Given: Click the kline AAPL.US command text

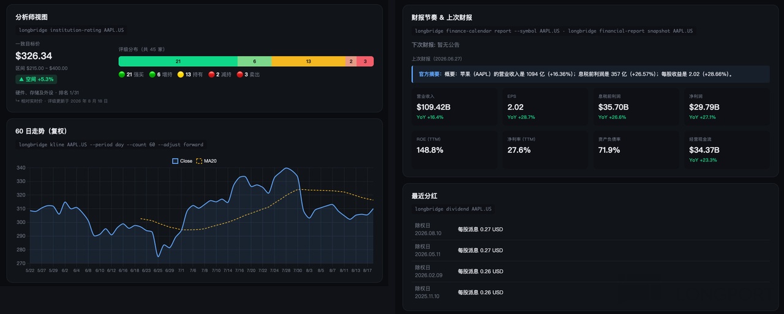Looking at the screenshot, I should (x=111, y=144).
